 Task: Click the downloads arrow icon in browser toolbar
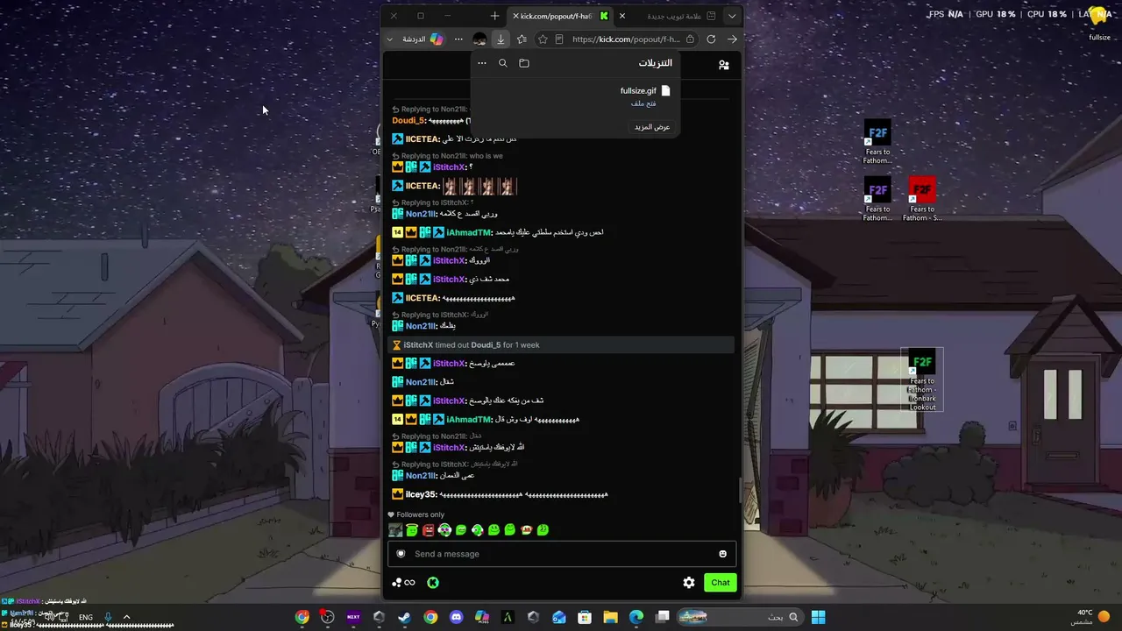coord(501,39)
